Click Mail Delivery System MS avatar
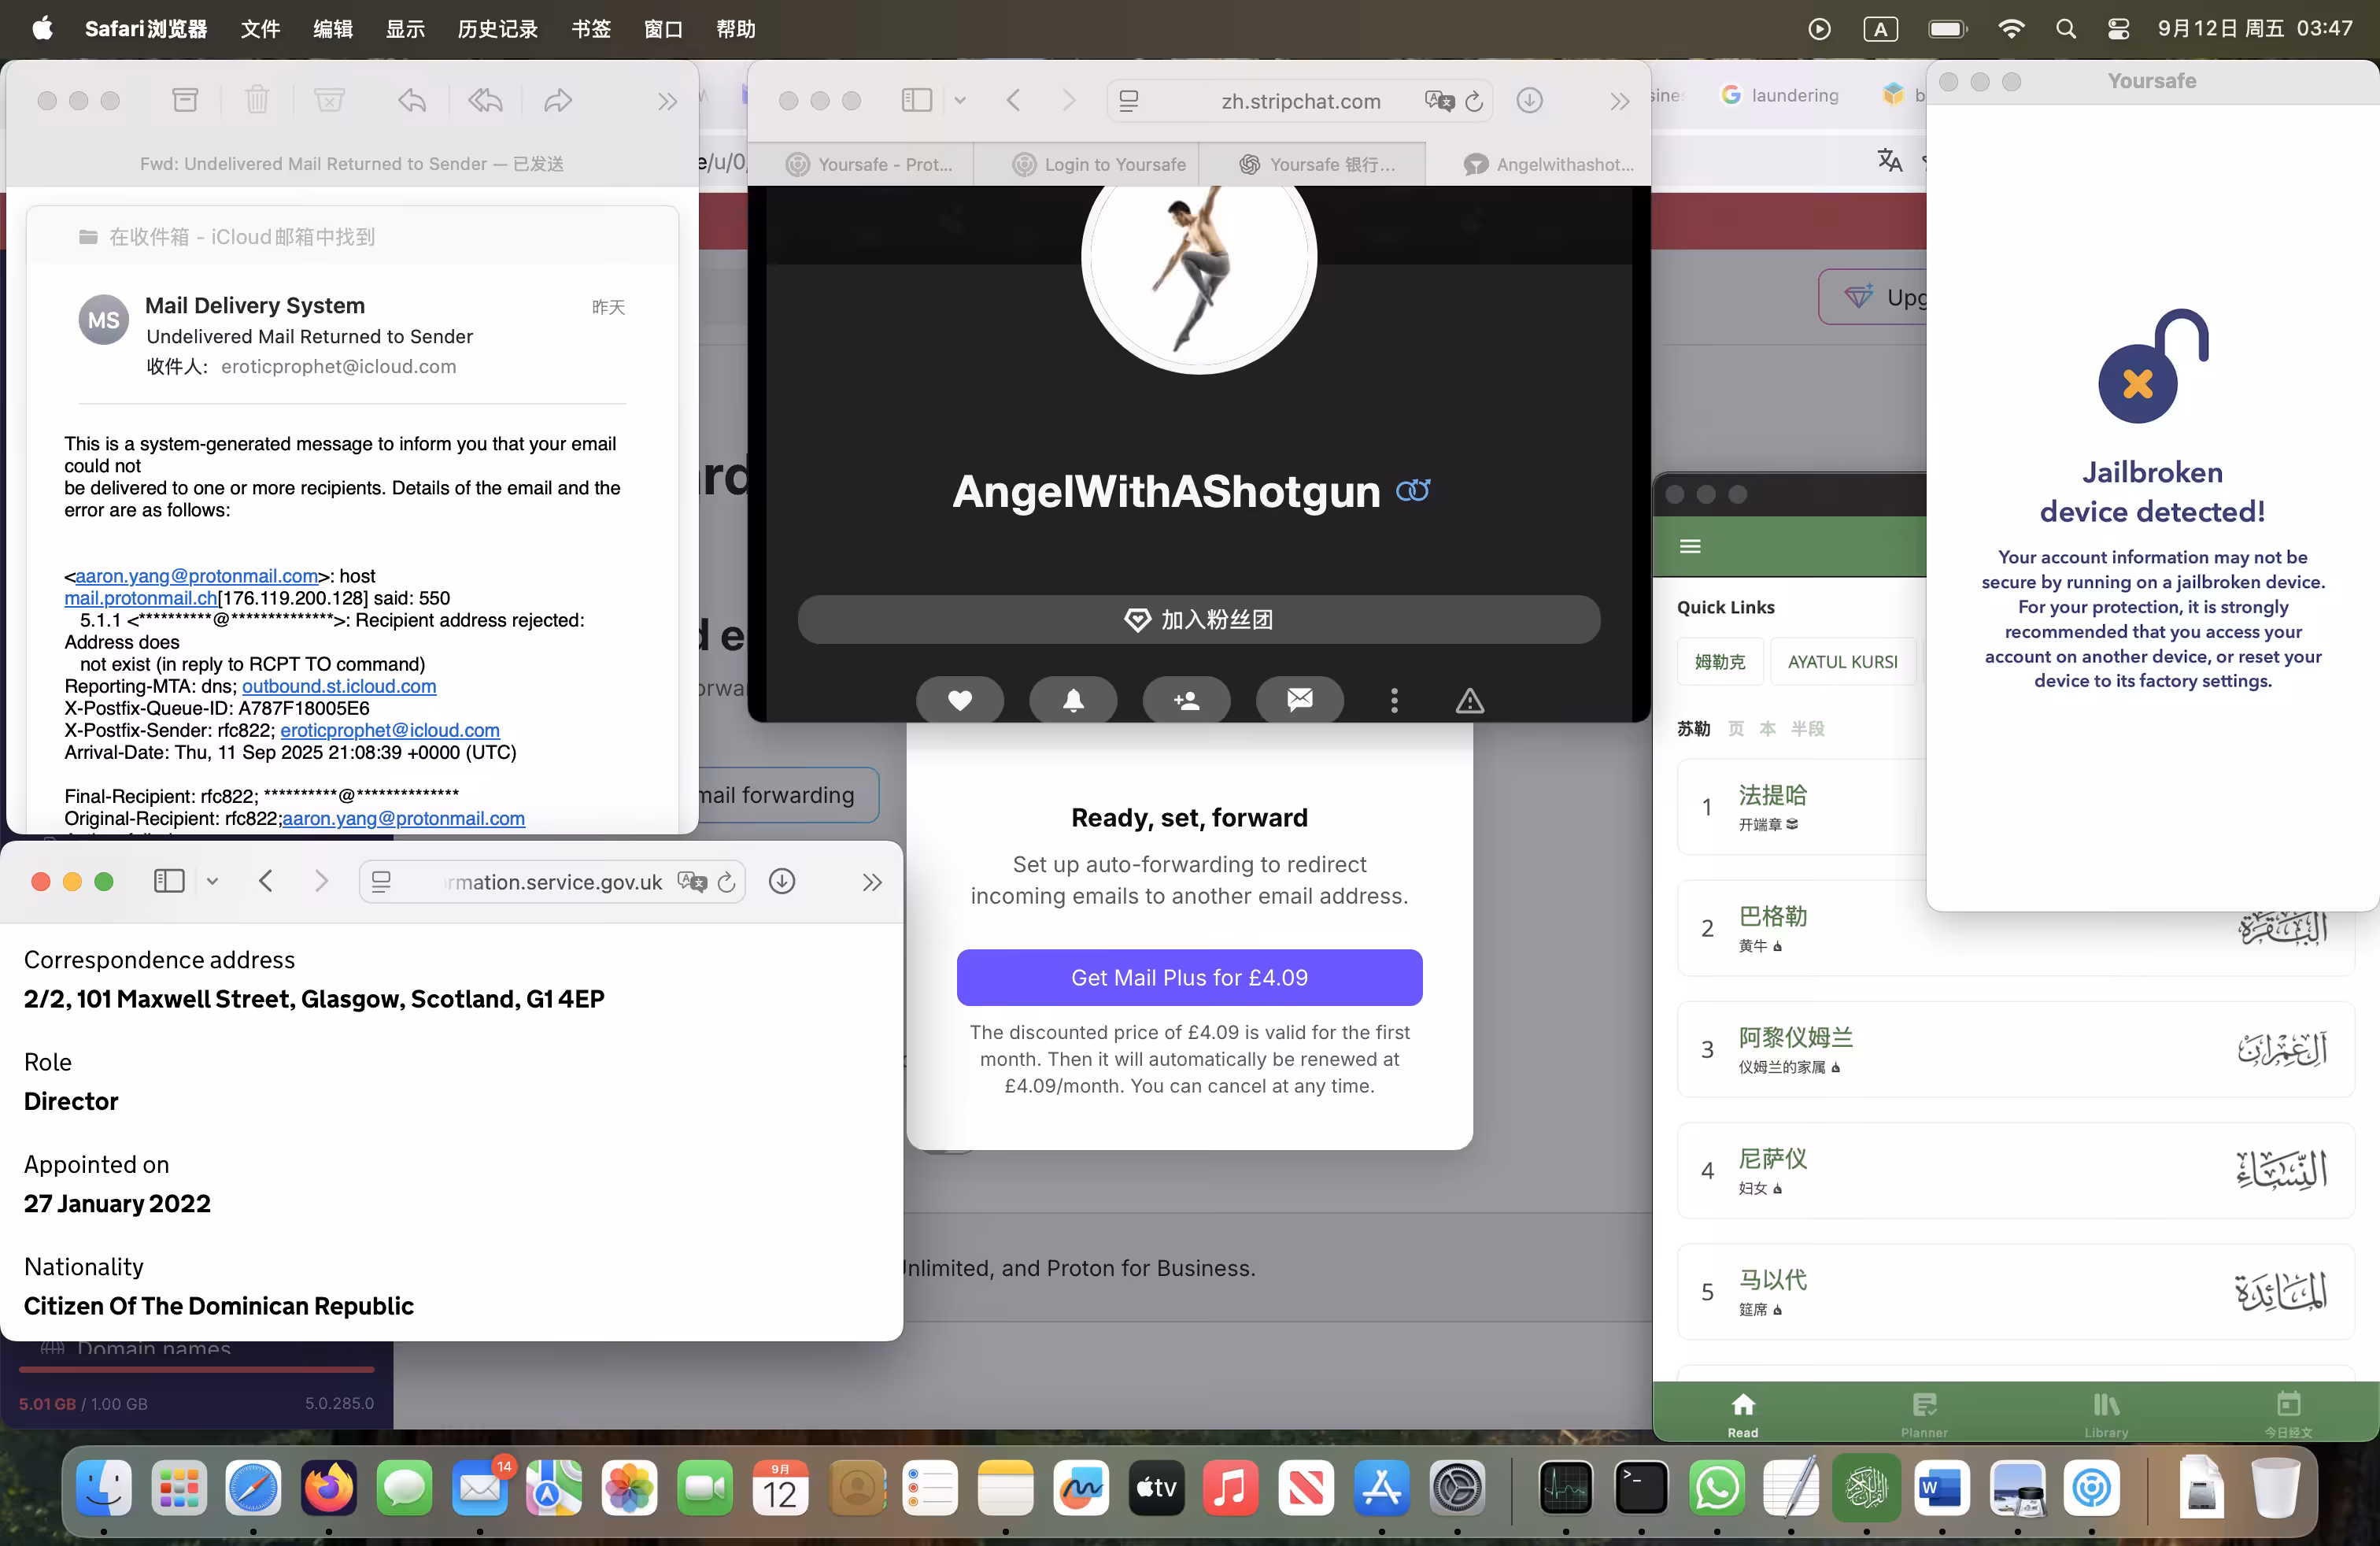The width and height of the screenshot is (2380, 1546). [103, 320]
